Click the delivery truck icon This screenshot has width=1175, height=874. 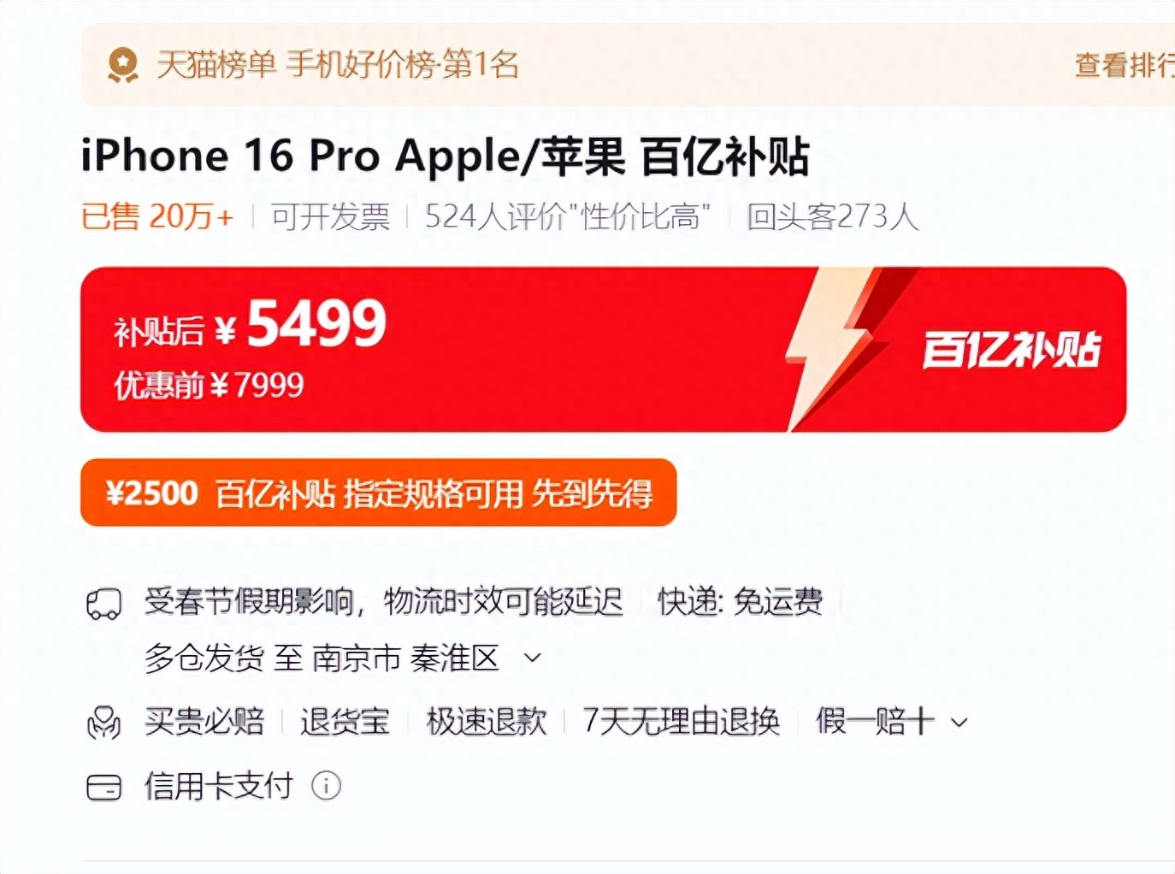[x=104, y=604]
